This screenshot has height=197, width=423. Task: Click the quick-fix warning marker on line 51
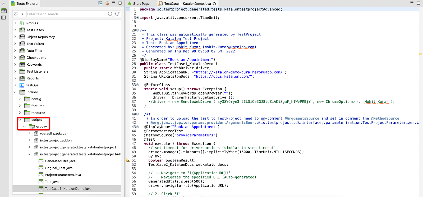coord(128,160)
